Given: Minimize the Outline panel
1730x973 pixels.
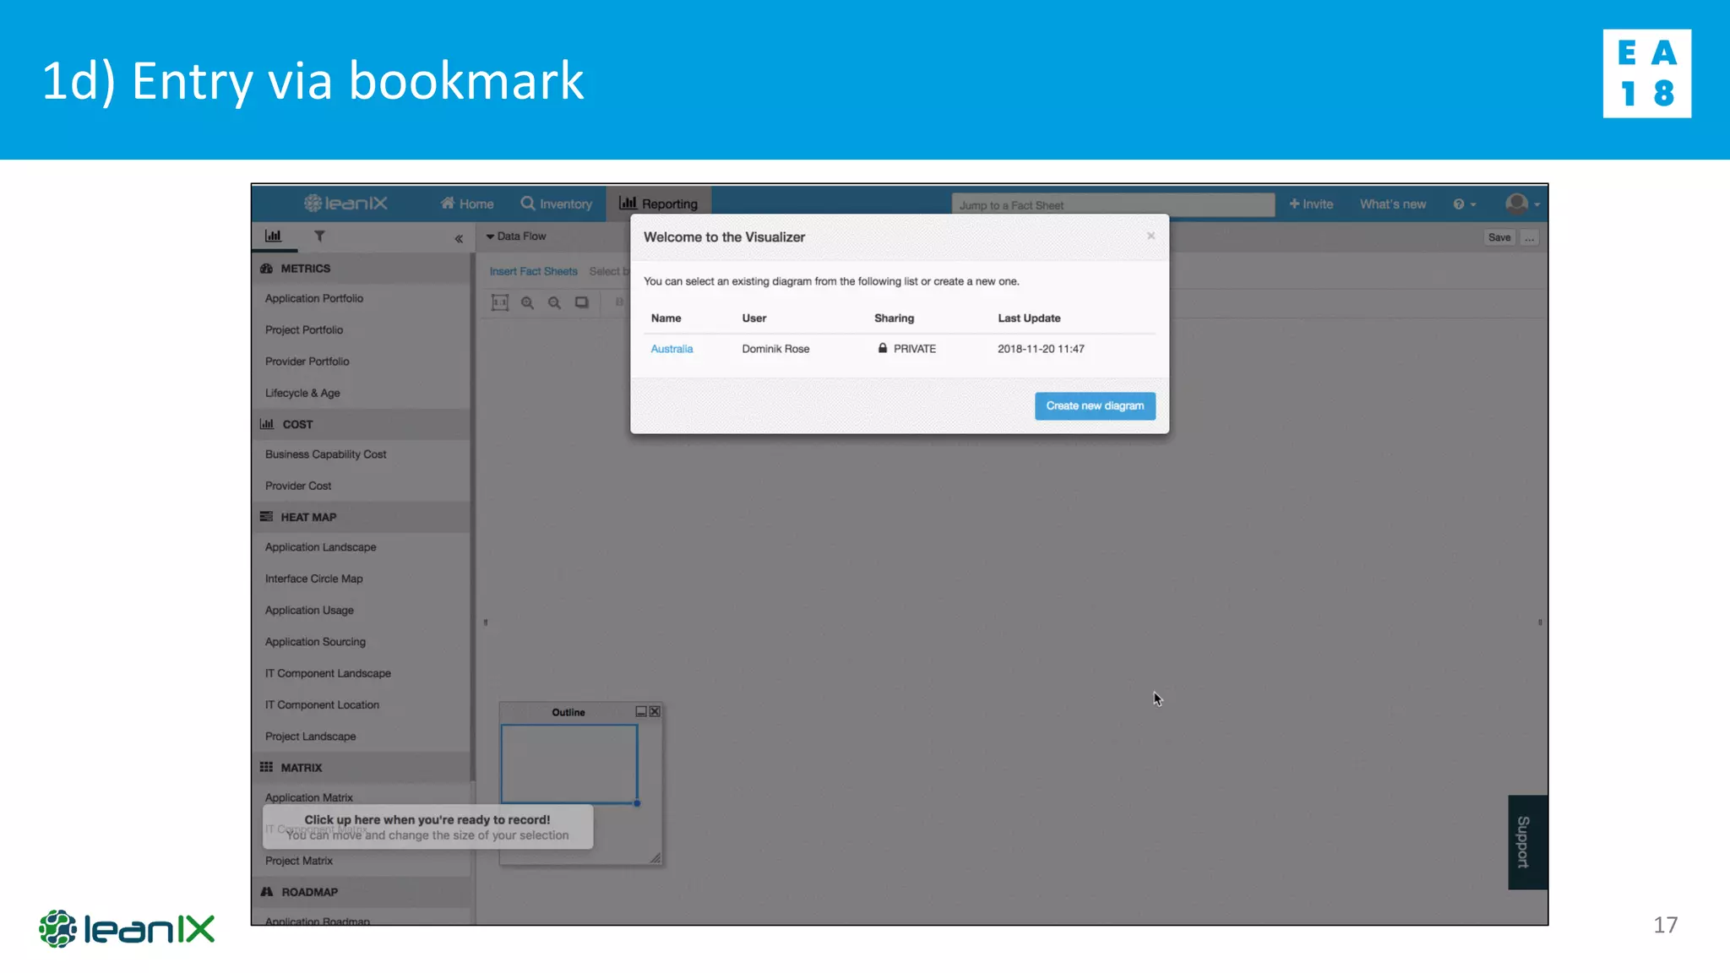Looking at the screenshot, I should click(x=641, y=712).
